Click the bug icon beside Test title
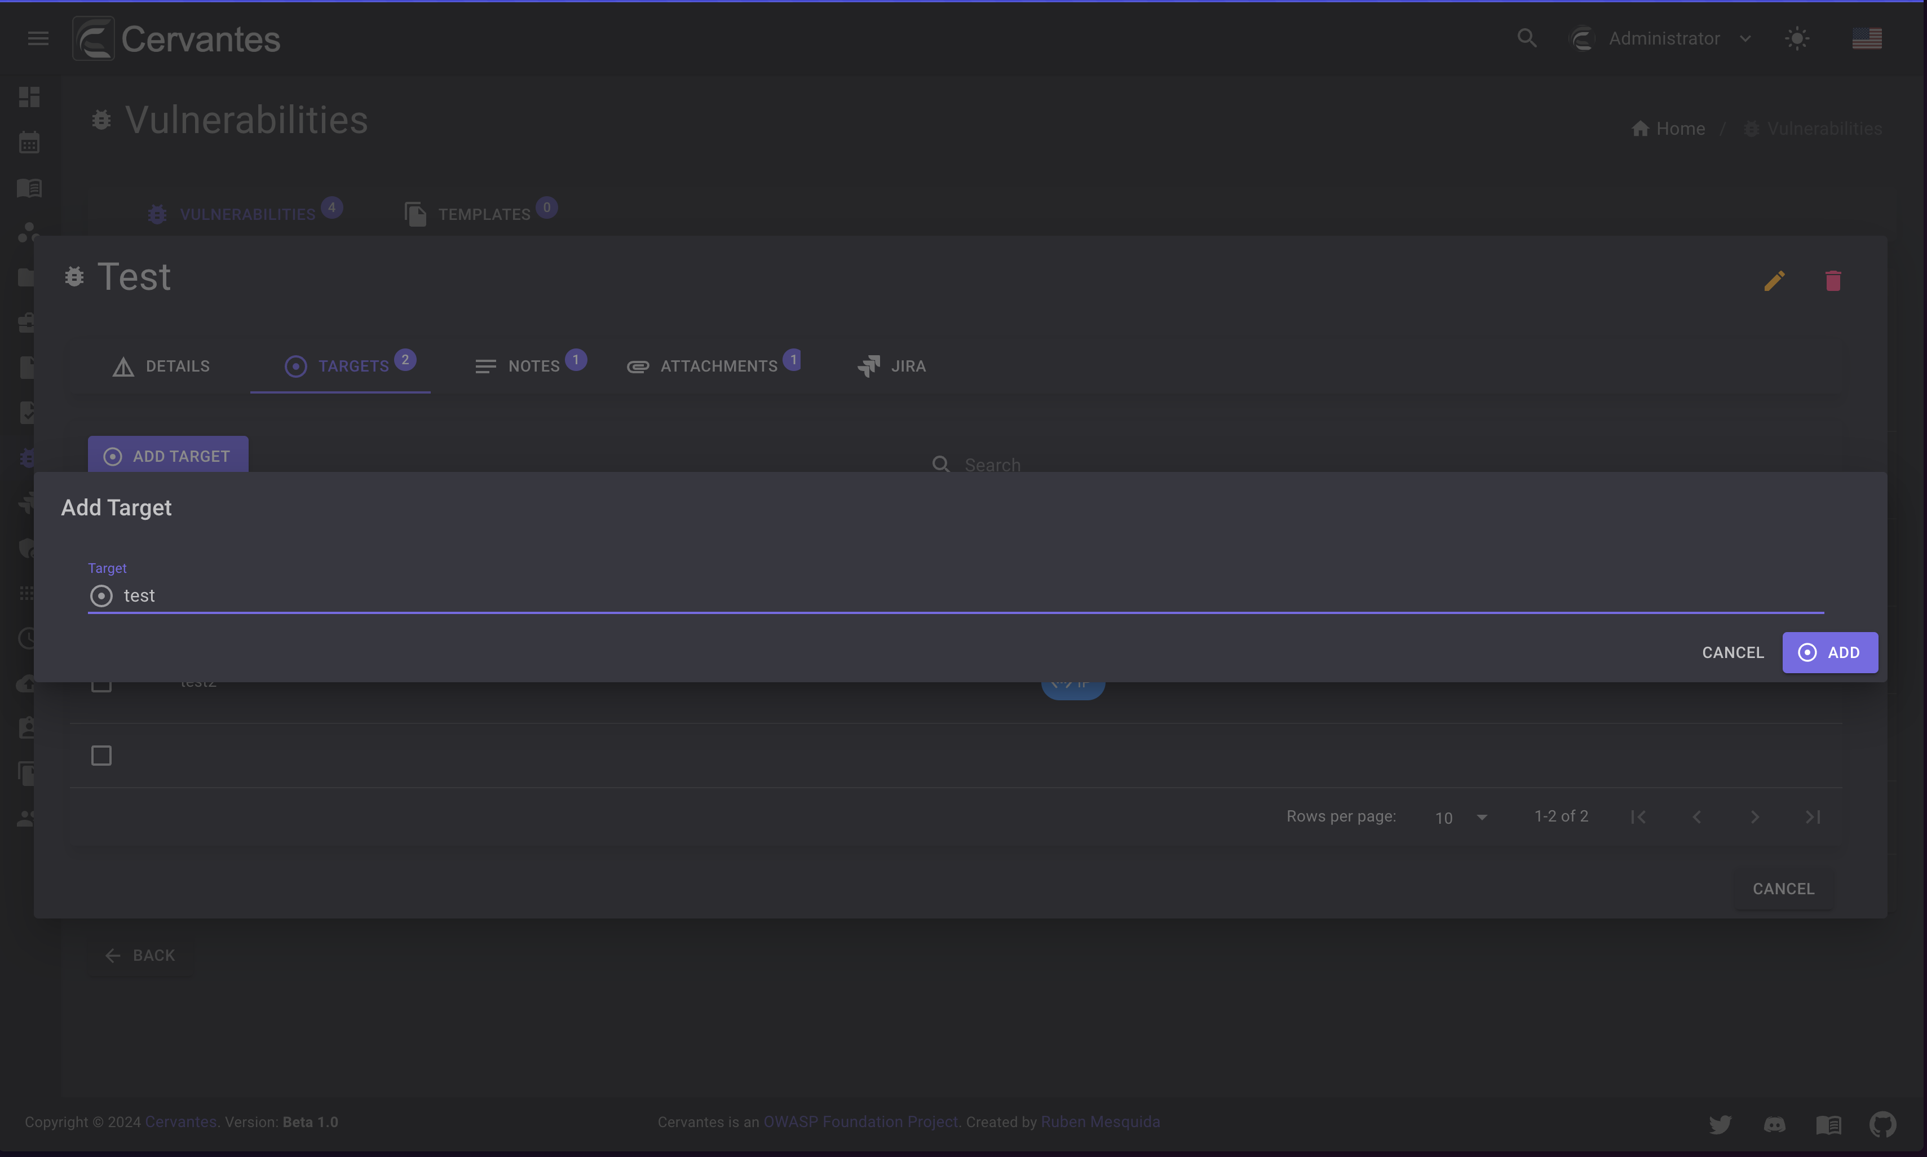1927x1157 pixels. [x=74, y=277]
